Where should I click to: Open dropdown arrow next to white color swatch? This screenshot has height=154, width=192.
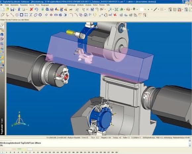(145, 9)
